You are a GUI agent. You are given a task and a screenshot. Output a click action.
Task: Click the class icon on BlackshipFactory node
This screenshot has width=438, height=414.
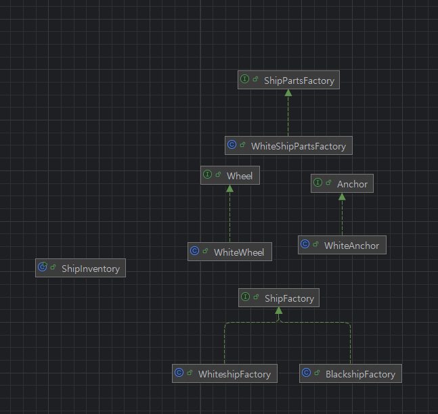tap(307, 373)
